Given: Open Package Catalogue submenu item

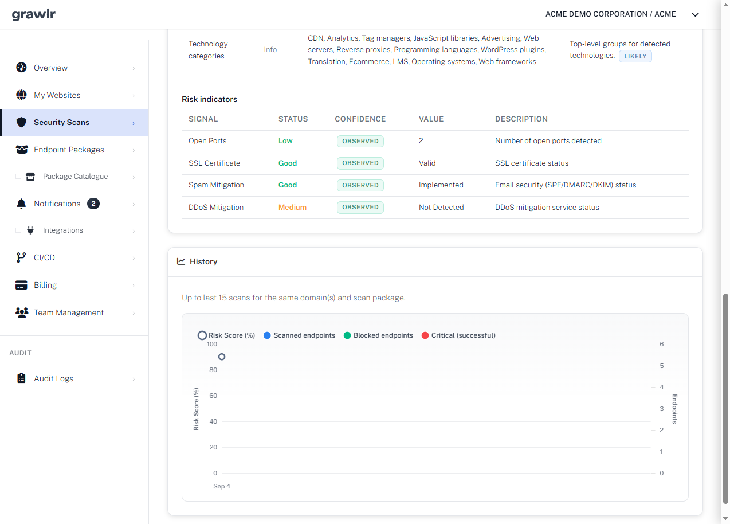Looking at the screenshot, I should point(74,177).
